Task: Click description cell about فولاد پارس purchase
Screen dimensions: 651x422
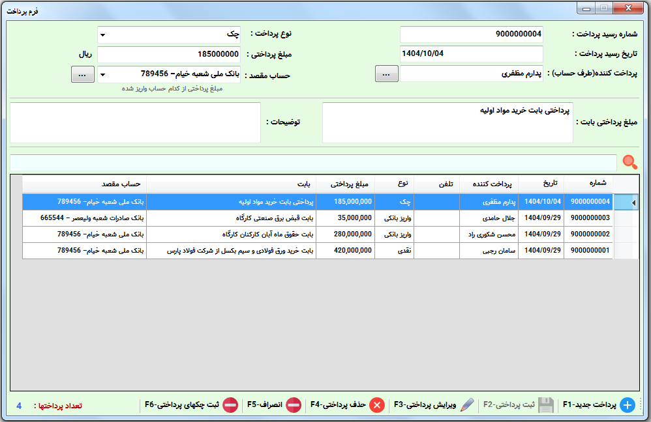Action: pos(232,250)
